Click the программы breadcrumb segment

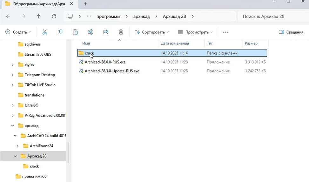click(x=108, y=17)
